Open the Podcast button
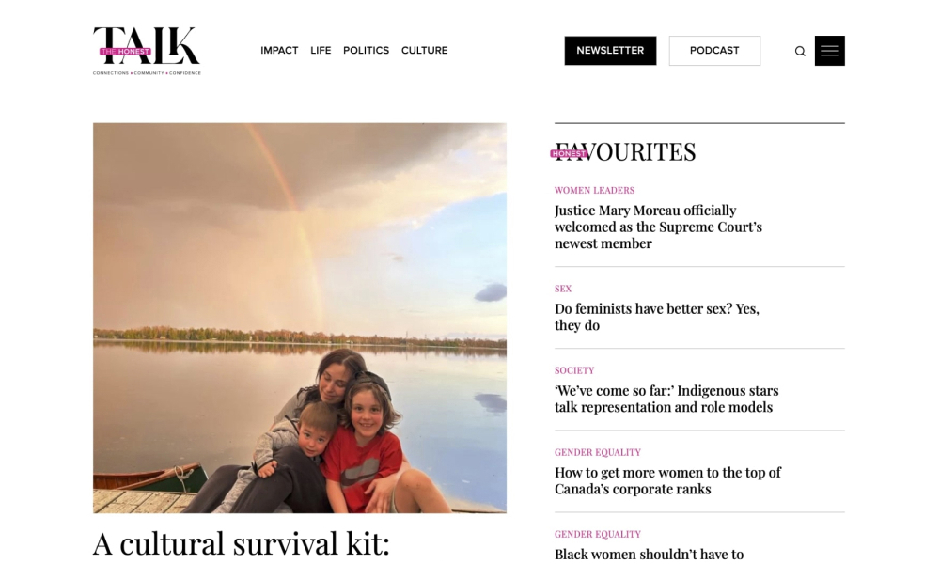This screenshot has width=940, height=564. pyautogui.click(x=714, y=51)
